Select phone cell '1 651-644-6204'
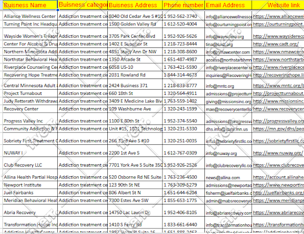Image resolution: width=304 pixels, height=234 pixels. tap(183, 193)
